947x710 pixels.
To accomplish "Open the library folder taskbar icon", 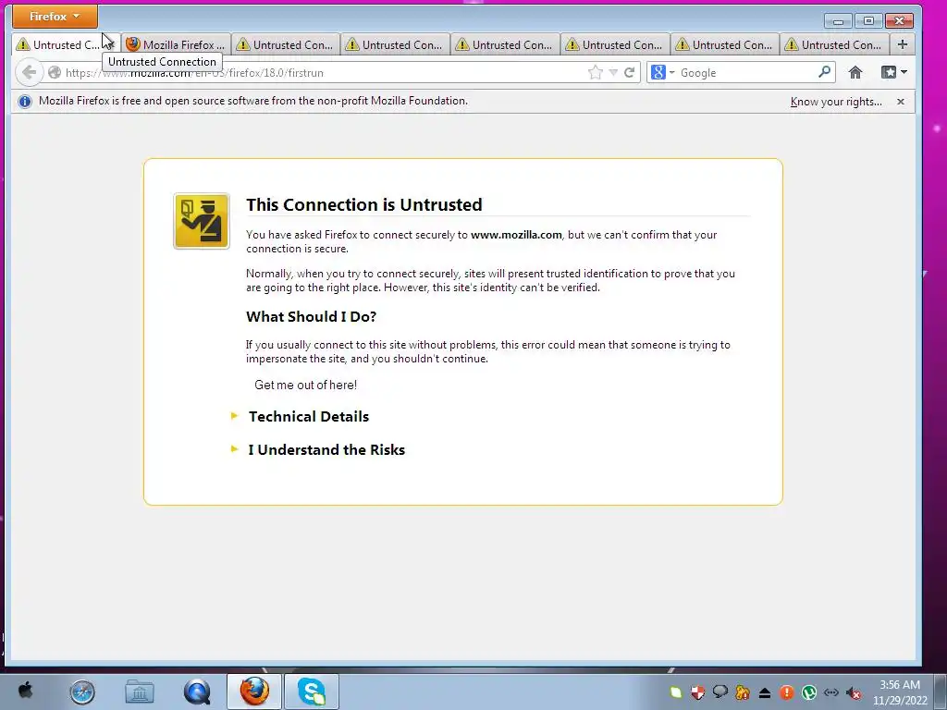I will point(140,692).
